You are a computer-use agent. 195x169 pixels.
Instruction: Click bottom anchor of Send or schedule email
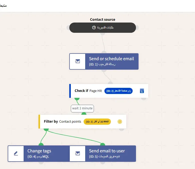(104, 71)
